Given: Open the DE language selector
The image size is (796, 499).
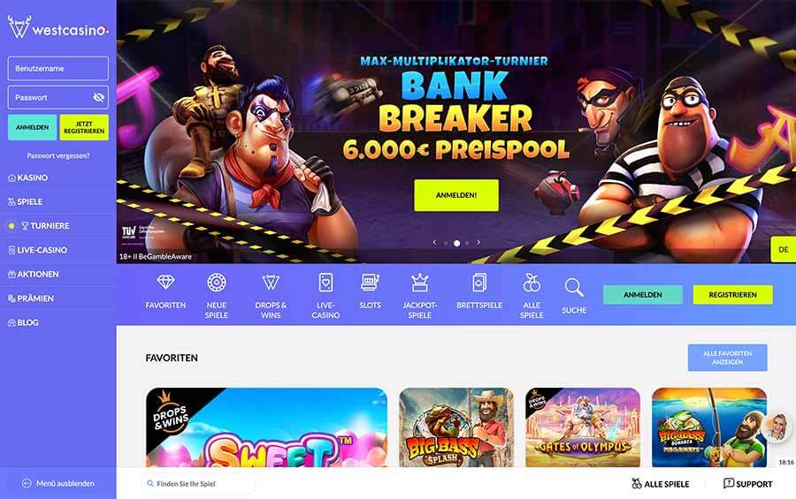Looking at the screenshot, I should 784,249.
